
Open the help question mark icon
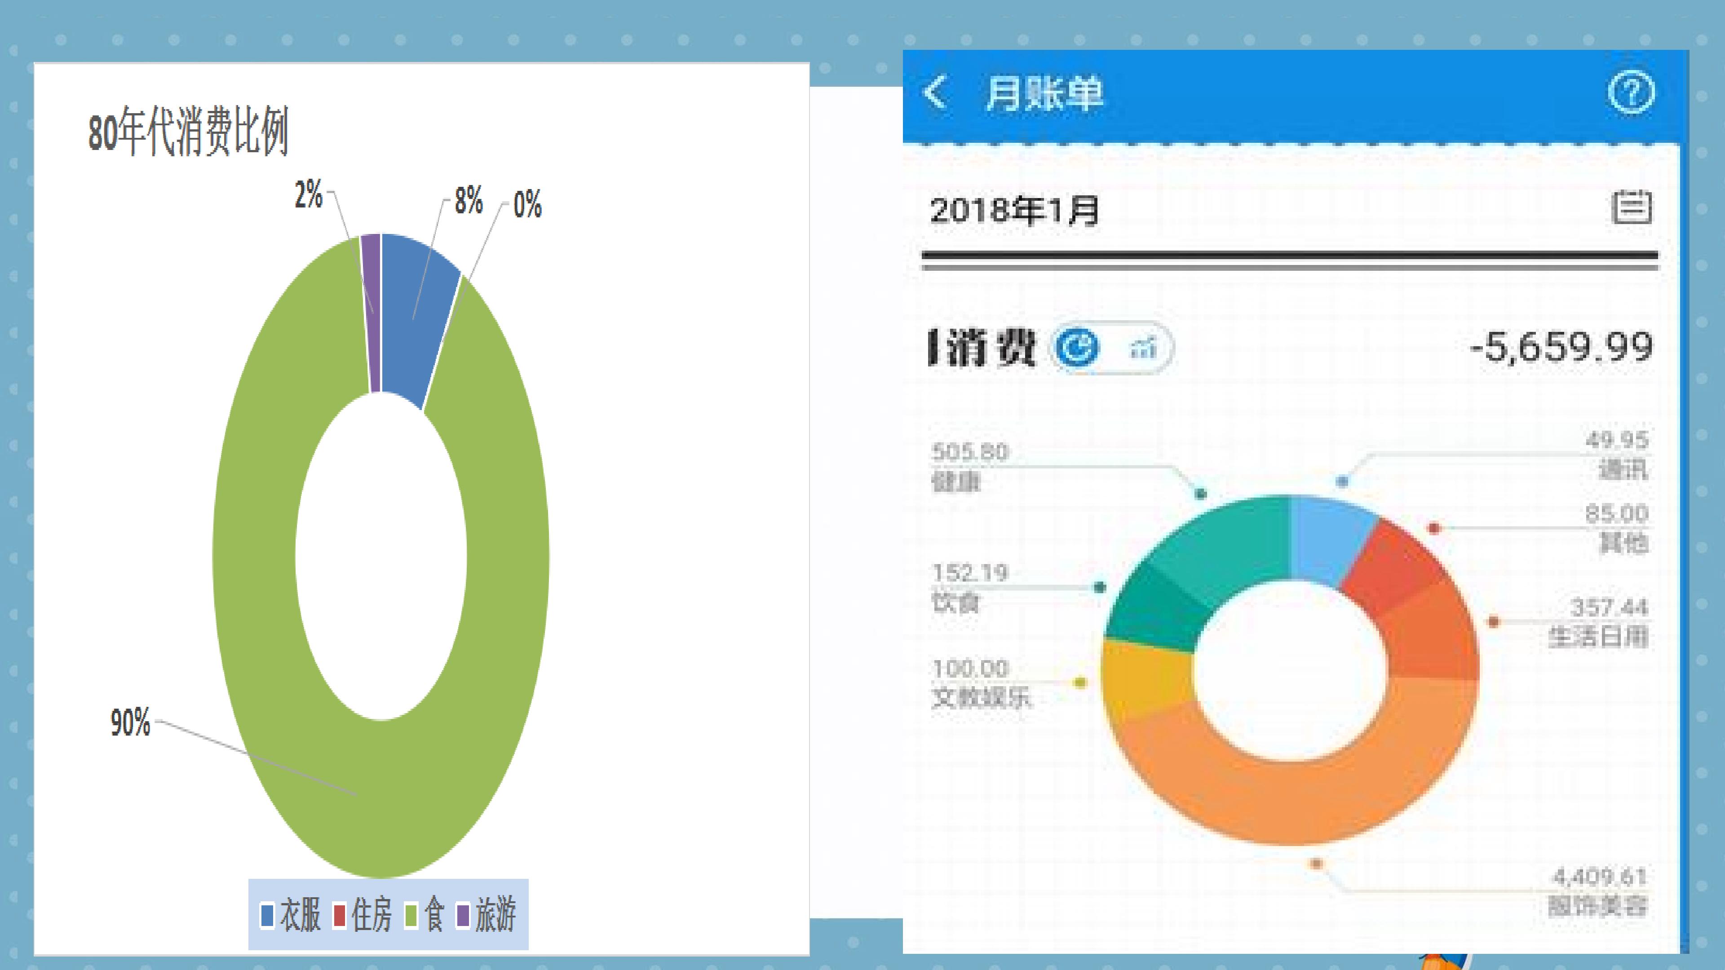pyautogui.click(x=1631, y=93)
